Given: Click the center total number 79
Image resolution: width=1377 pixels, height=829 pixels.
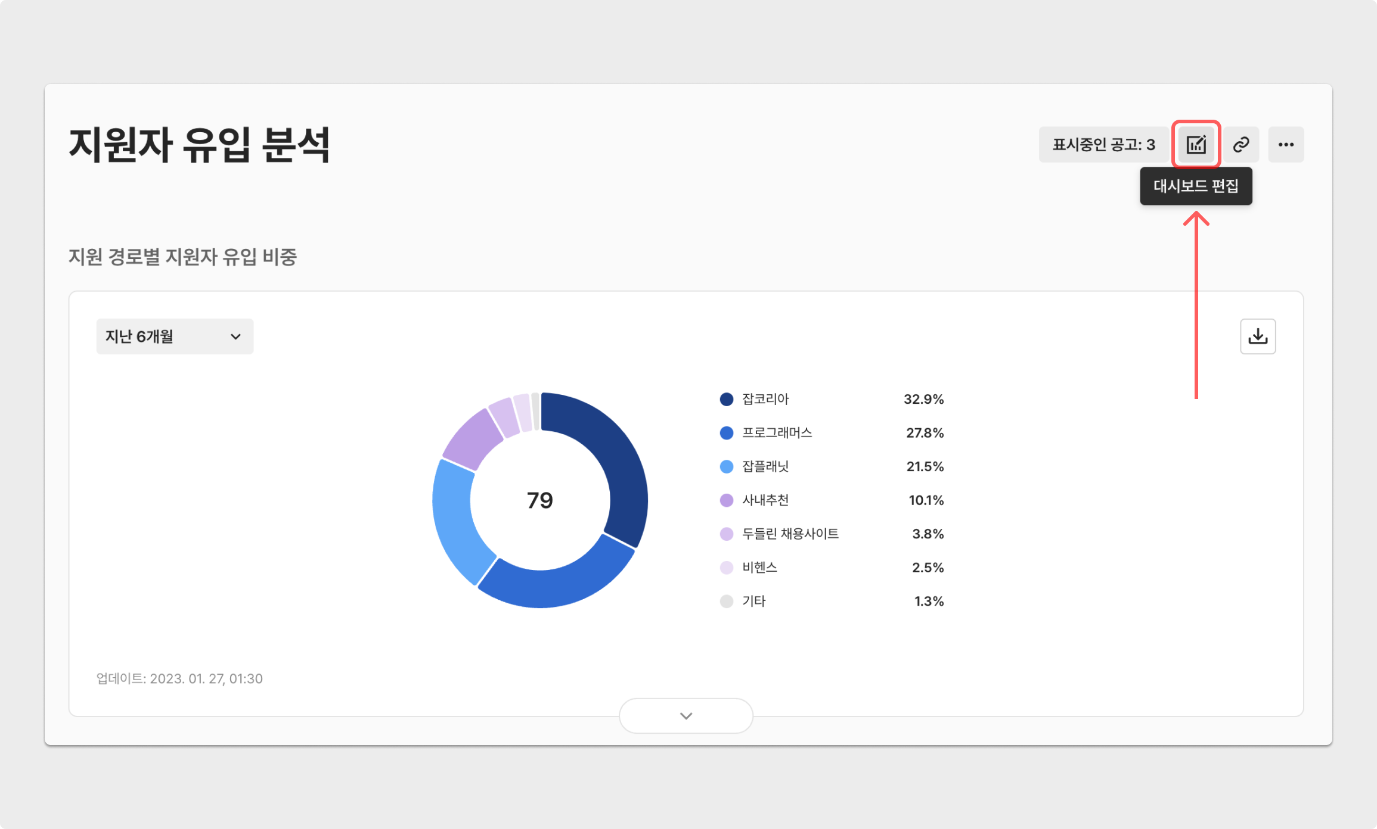Looking at the screenshot, I should [x=540, y=500].
